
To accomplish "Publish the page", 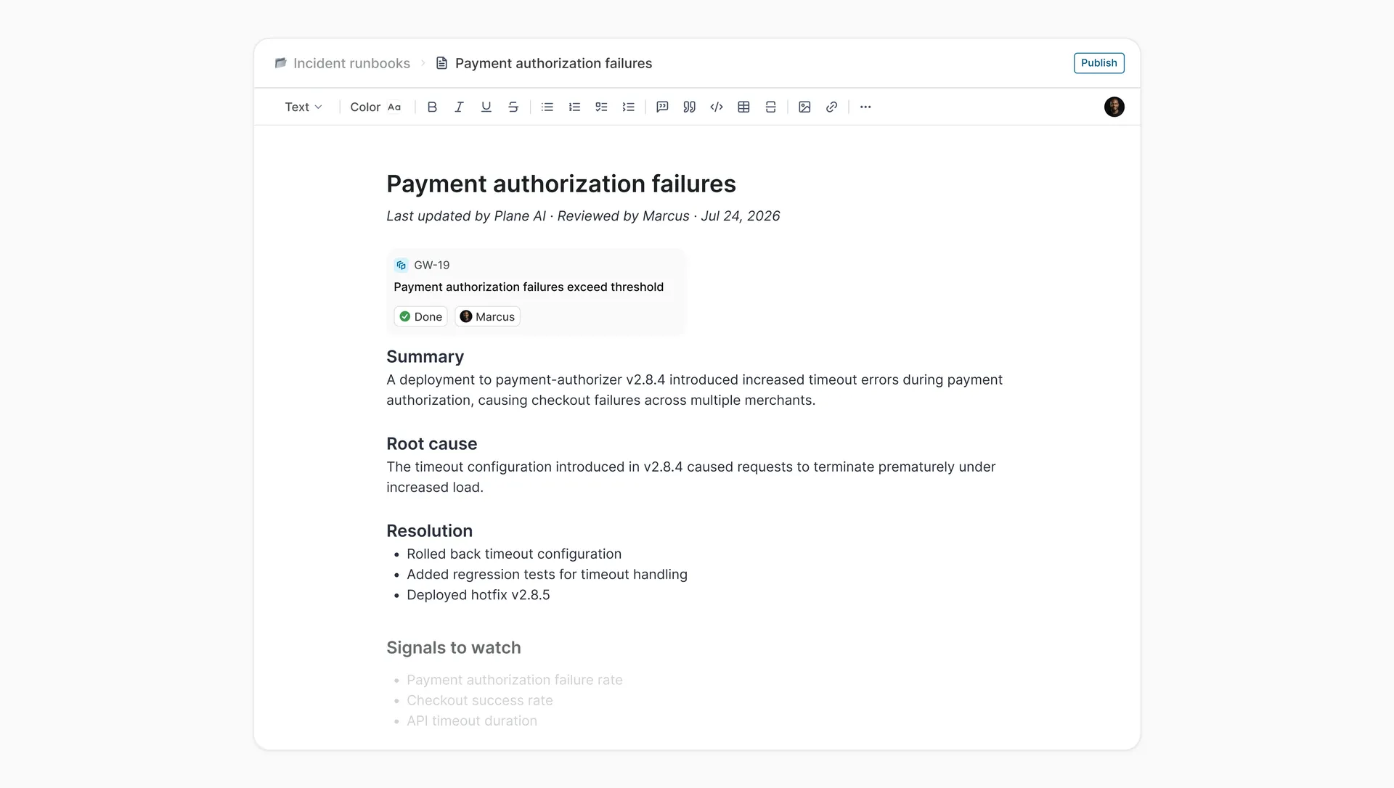I will 1099,63.
